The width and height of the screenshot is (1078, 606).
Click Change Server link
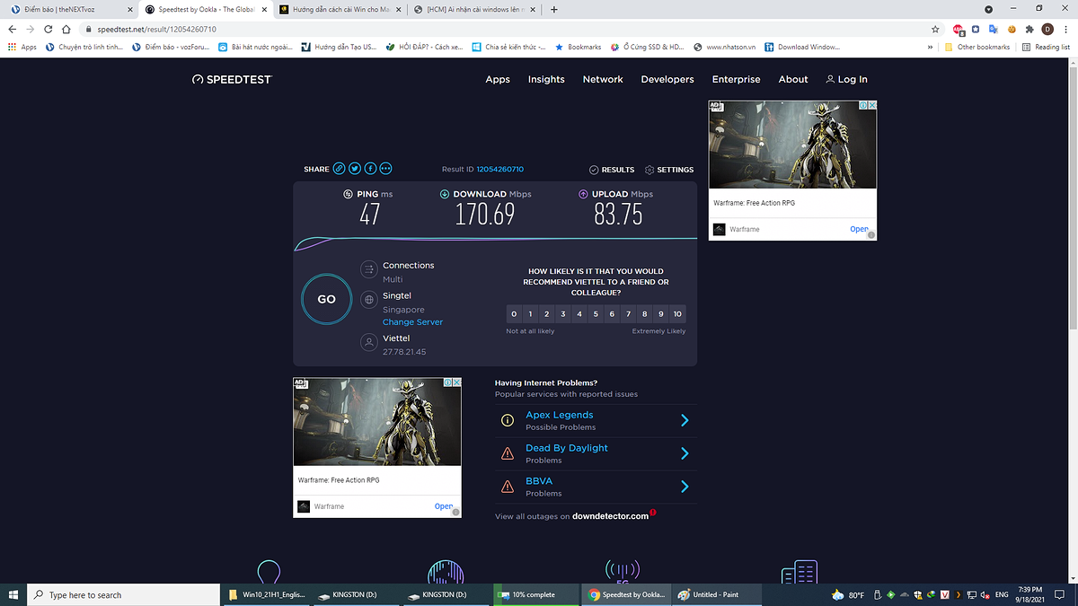[x=412, y=321]
